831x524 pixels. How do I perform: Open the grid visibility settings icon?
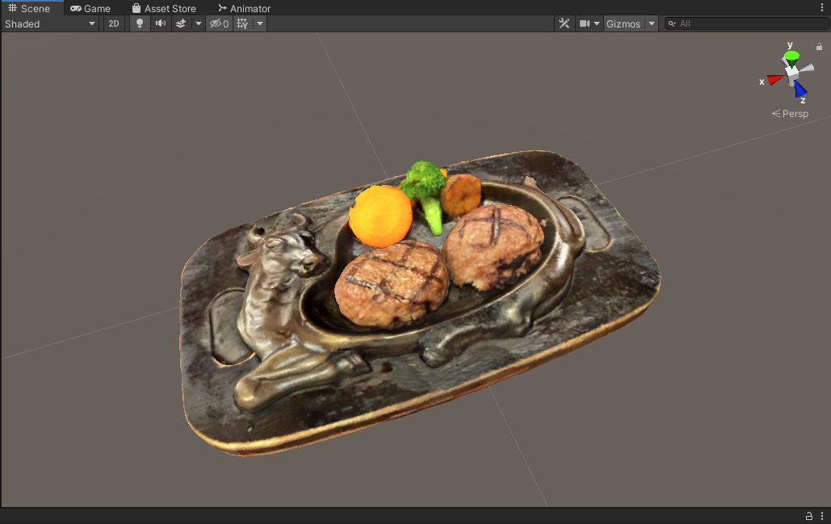[x=241, y=23]
